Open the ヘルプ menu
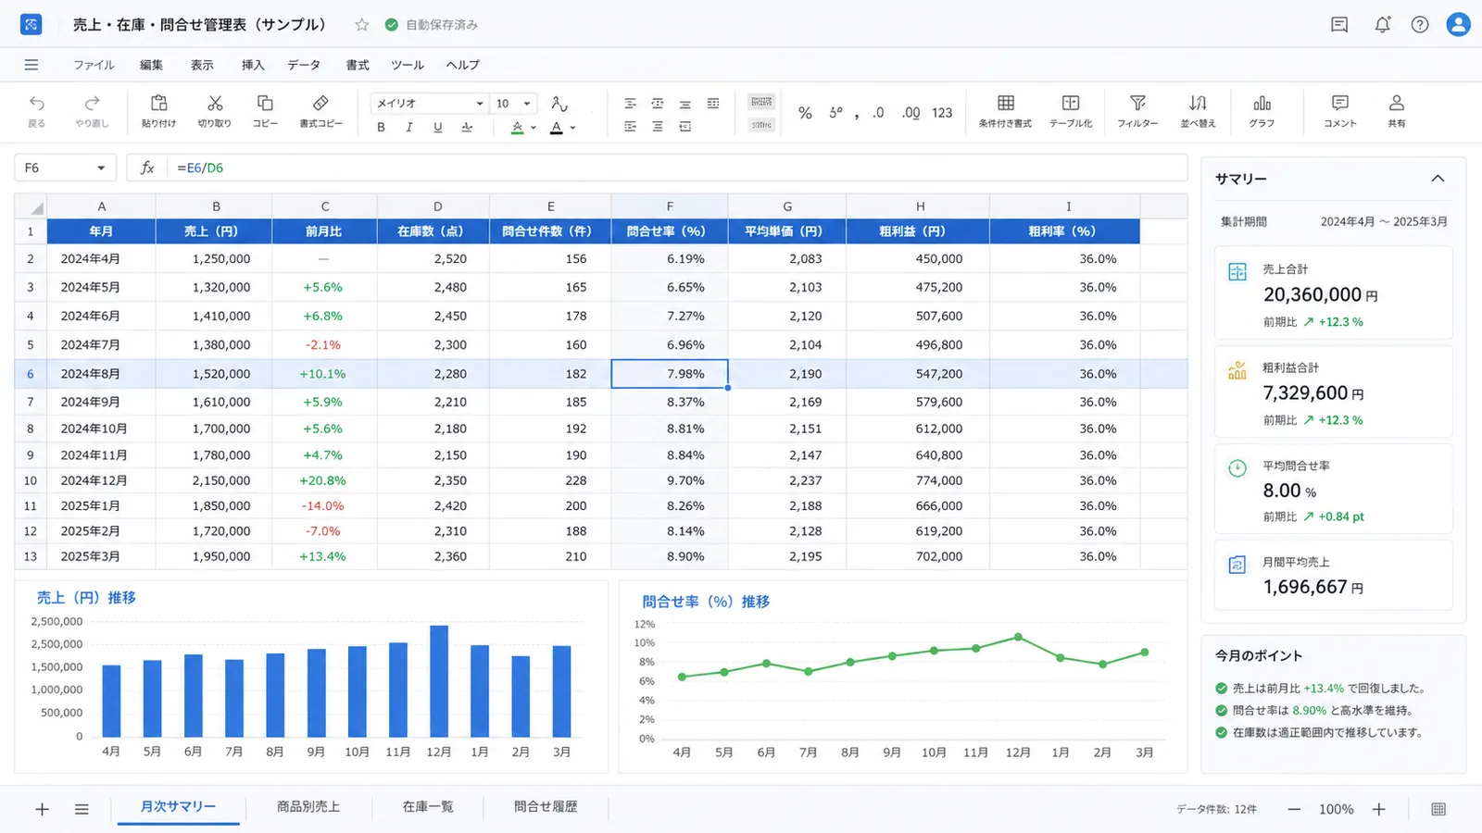 point(462,65)
